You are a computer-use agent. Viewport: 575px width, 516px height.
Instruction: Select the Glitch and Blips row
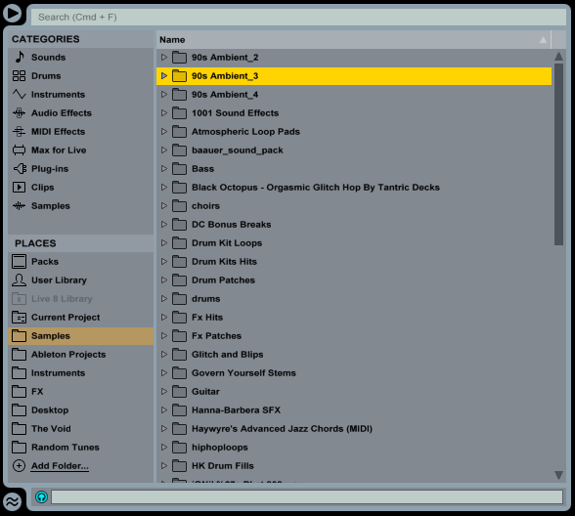tap(354, 355)
